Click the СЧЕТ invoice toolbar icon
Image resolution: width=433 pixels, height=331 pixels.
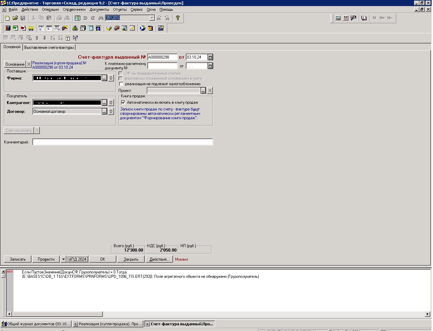[41, 28]
